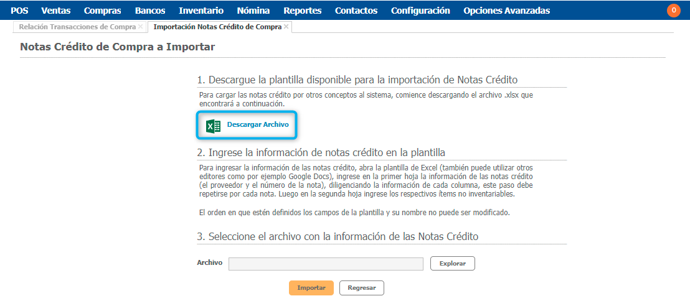Click the Archivo file path field
690x301 pixels.
(326, 264)
